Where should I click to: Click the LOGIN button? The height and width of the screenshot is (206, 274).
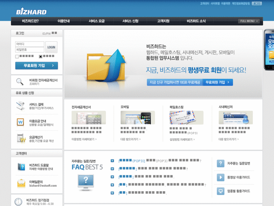tap(51, 47)
